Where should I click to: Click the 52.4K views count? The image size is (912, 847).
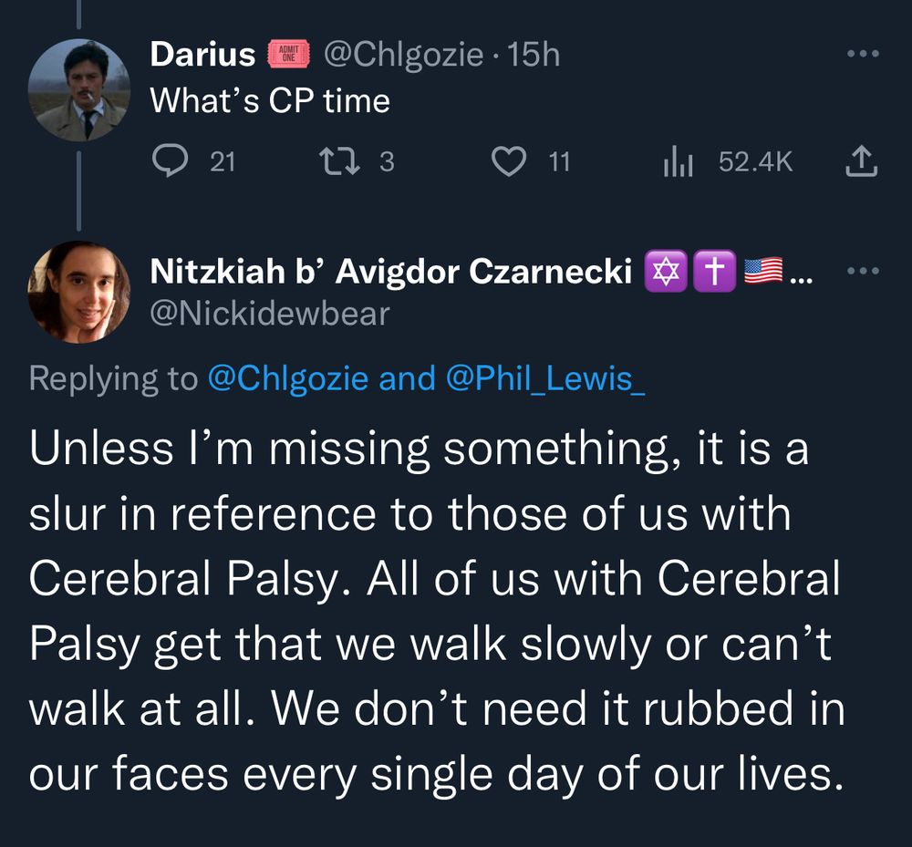coord(755,161)
